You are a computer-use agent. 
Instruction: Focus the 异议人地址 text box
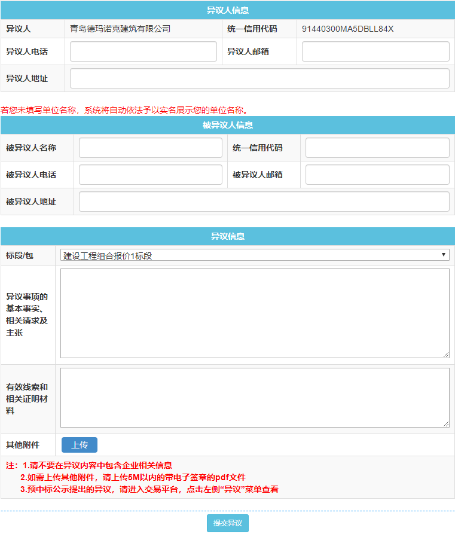259,78
